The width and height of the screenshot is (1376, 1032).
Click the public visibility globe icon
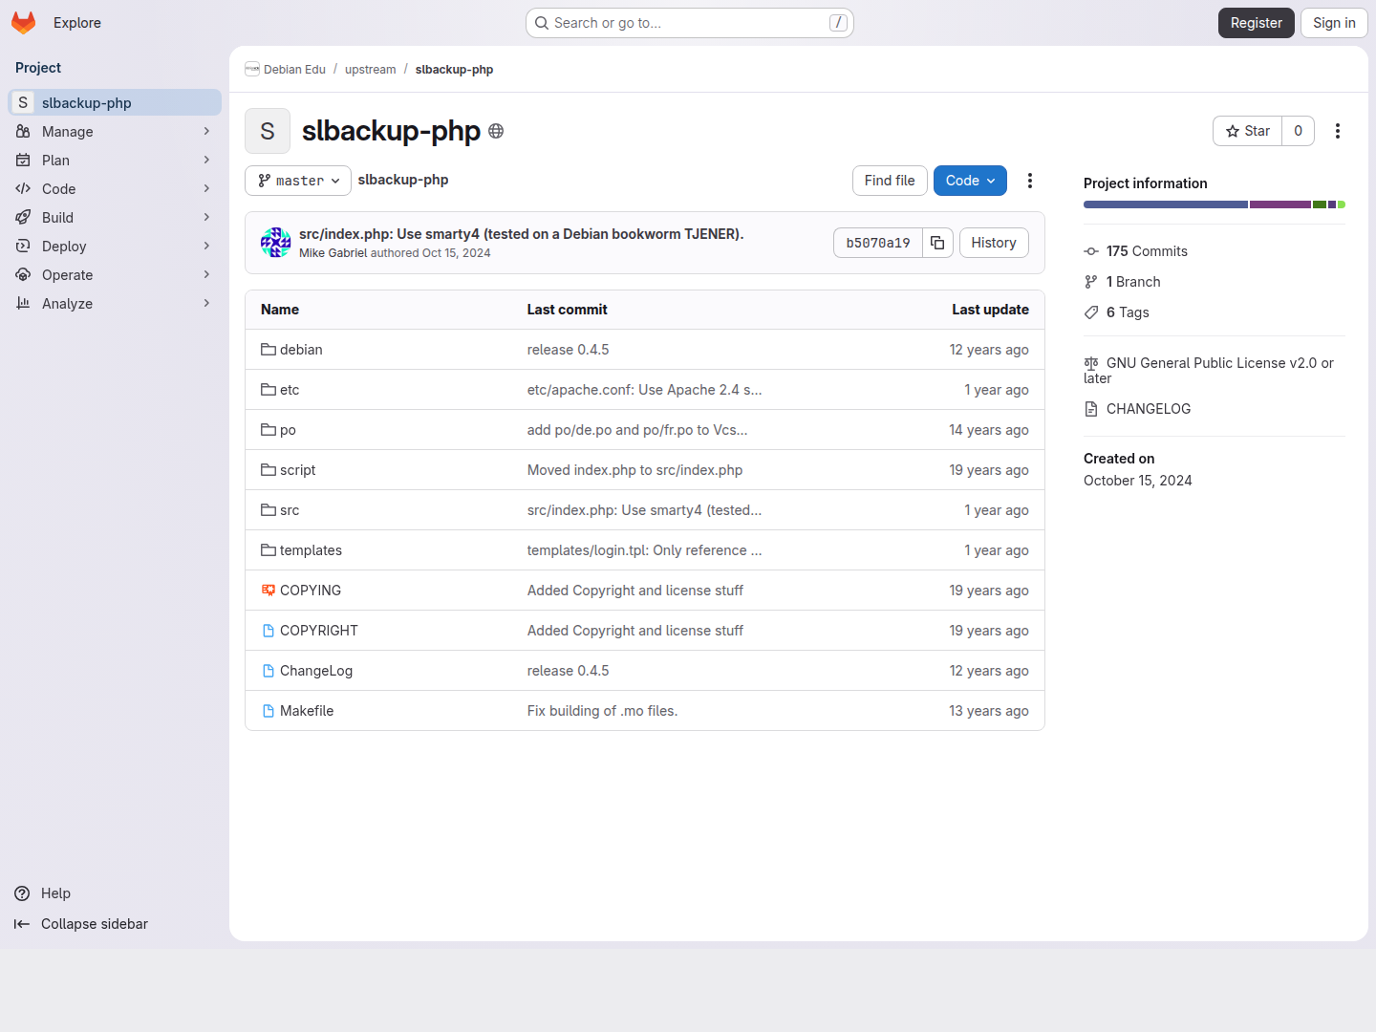(496, 131)
